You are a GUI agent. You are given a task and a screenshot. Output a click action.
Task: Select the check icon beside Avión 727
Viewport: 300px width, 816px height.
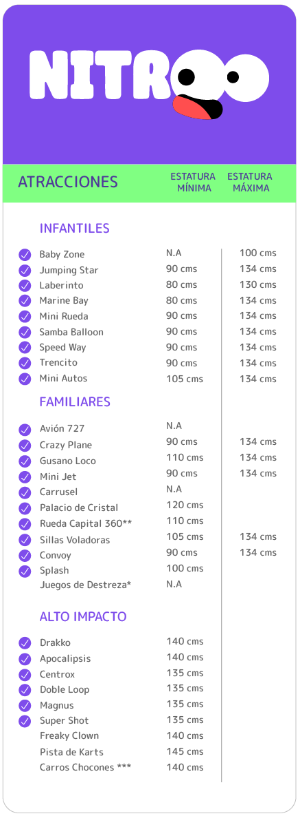tap(25, 429)
